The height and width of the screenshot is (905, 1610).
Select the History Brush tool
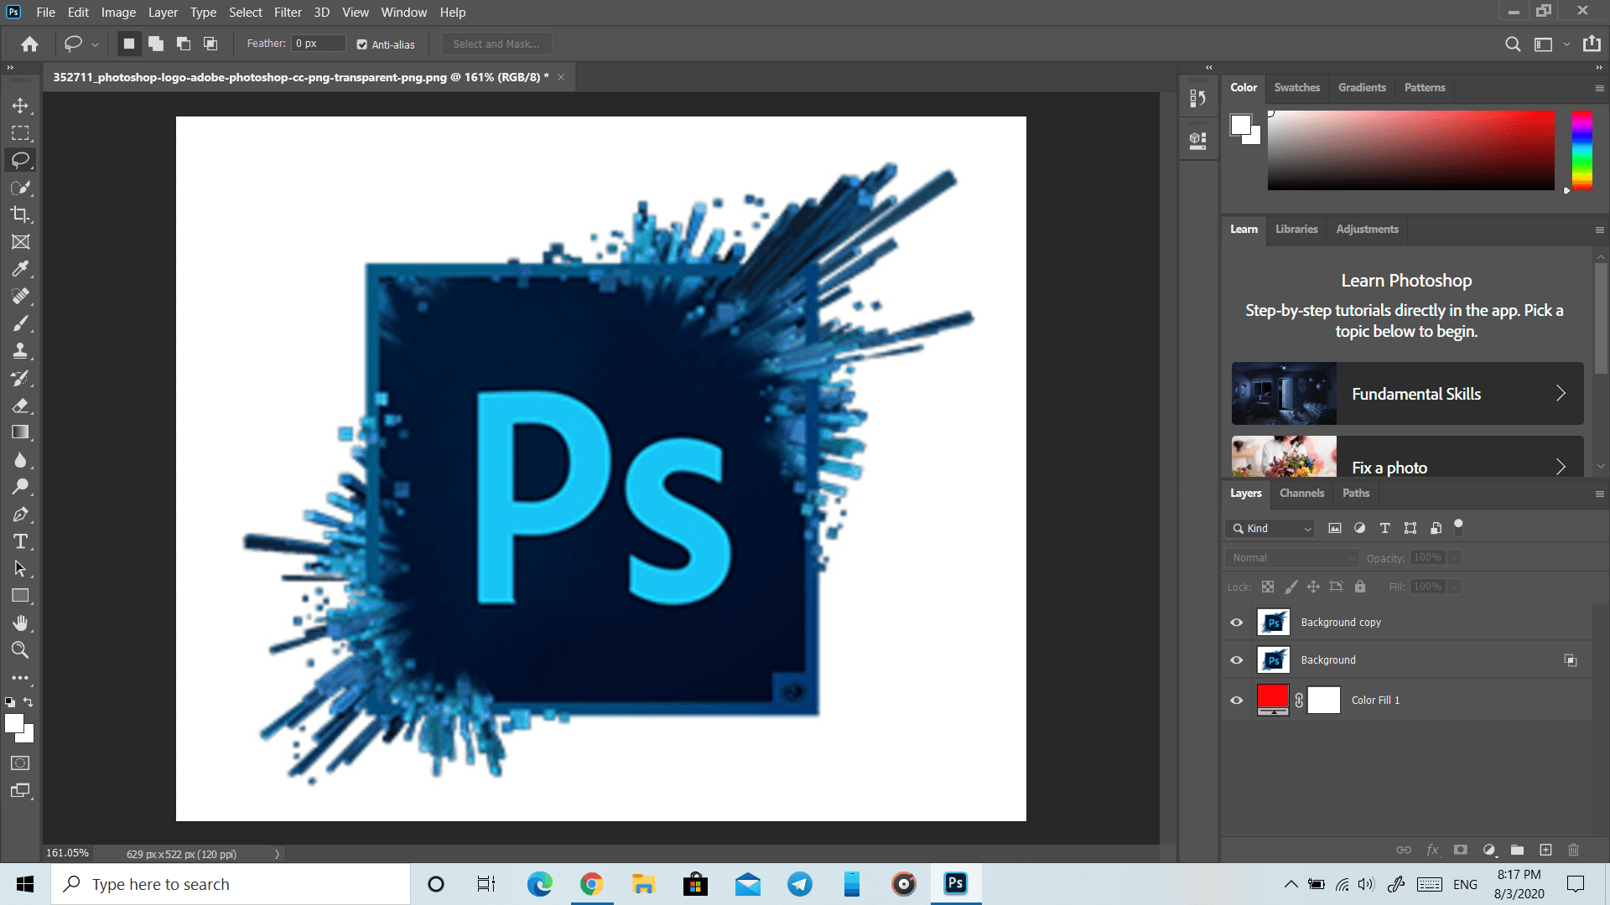tap(20, 378)
